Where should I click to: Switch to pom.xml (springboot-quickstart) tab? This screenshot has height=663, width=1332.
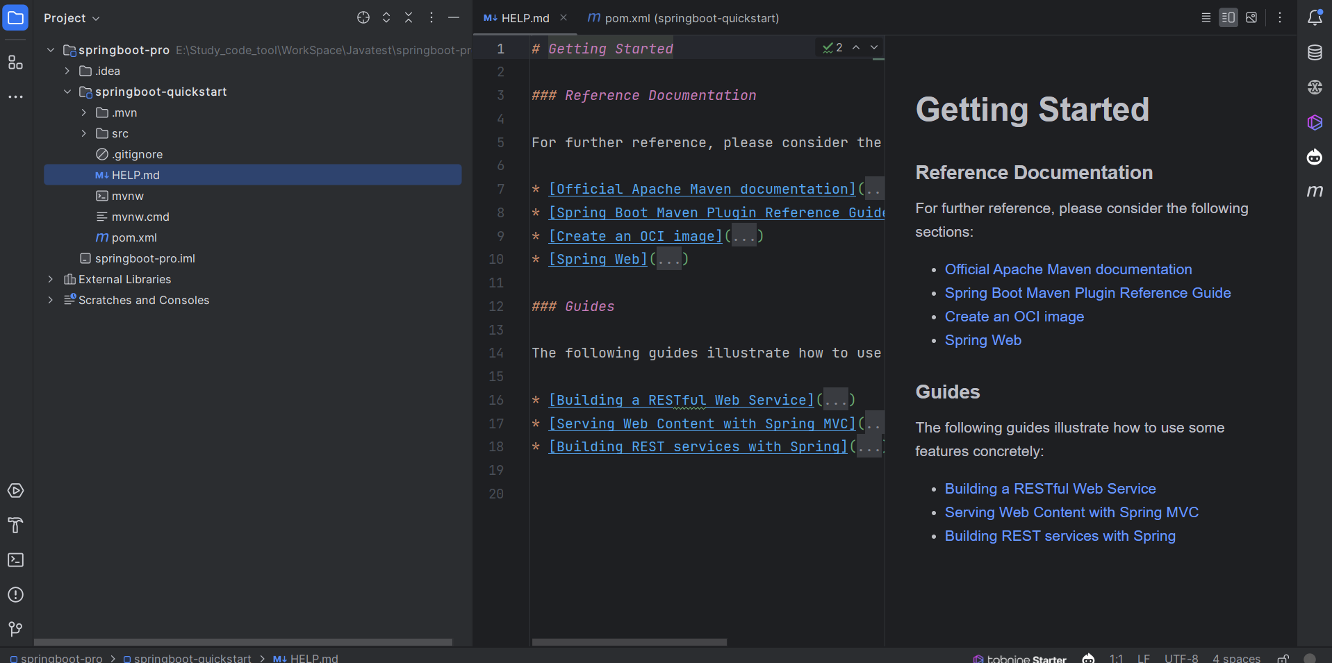[683, 18]
